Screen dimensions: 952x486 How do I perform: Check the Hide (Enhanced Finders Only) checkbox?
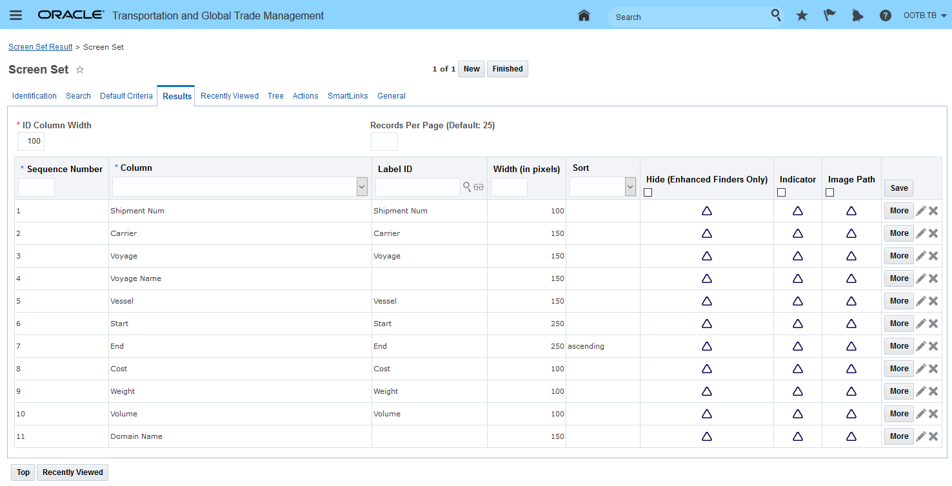(648, 192)
